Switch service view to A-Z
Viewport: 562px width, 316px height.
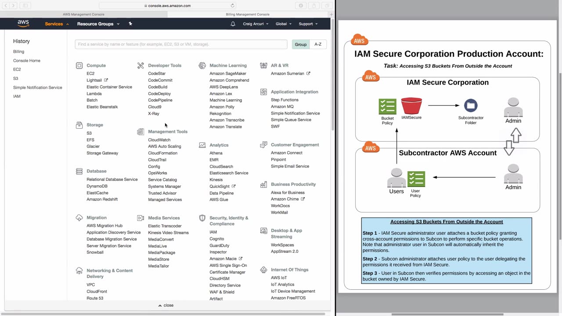[318, 44]
